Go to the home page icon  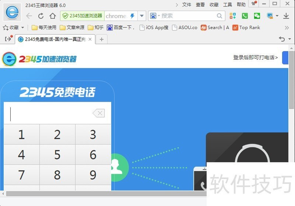click(x=53, y=16)
